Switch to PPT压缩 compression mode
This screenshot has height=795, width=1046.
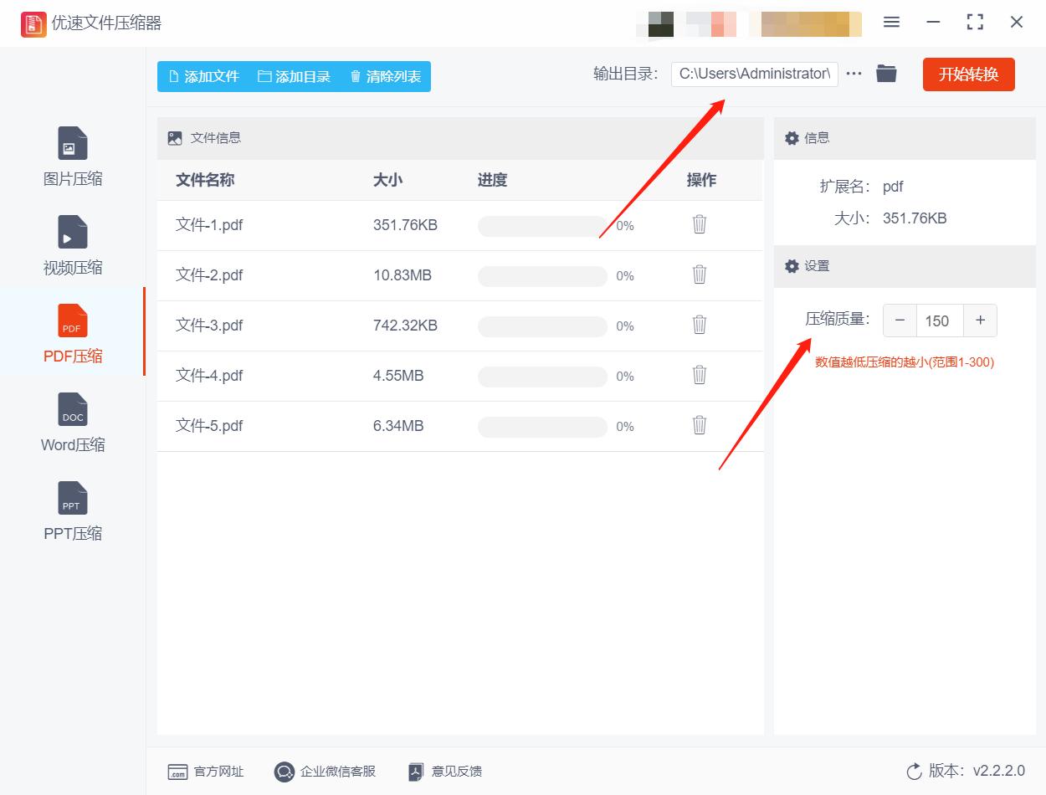(72, 513)
